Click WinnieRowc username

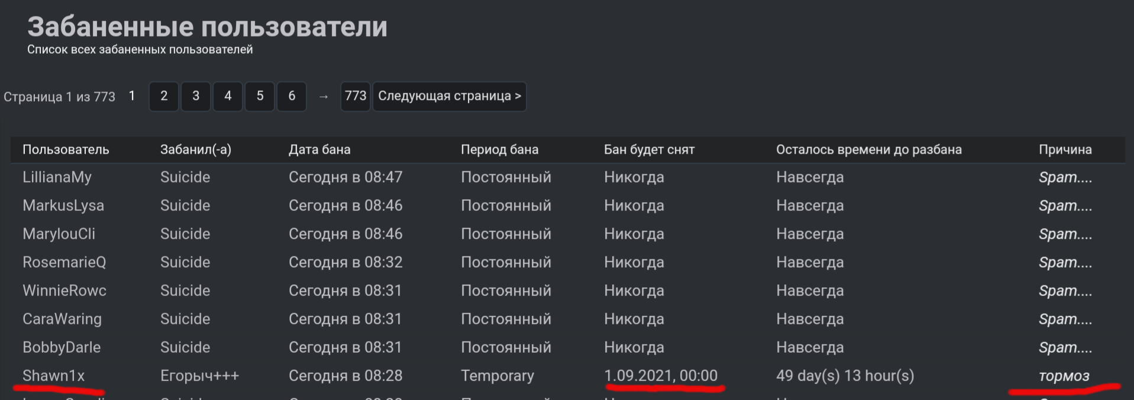point(64,291)
